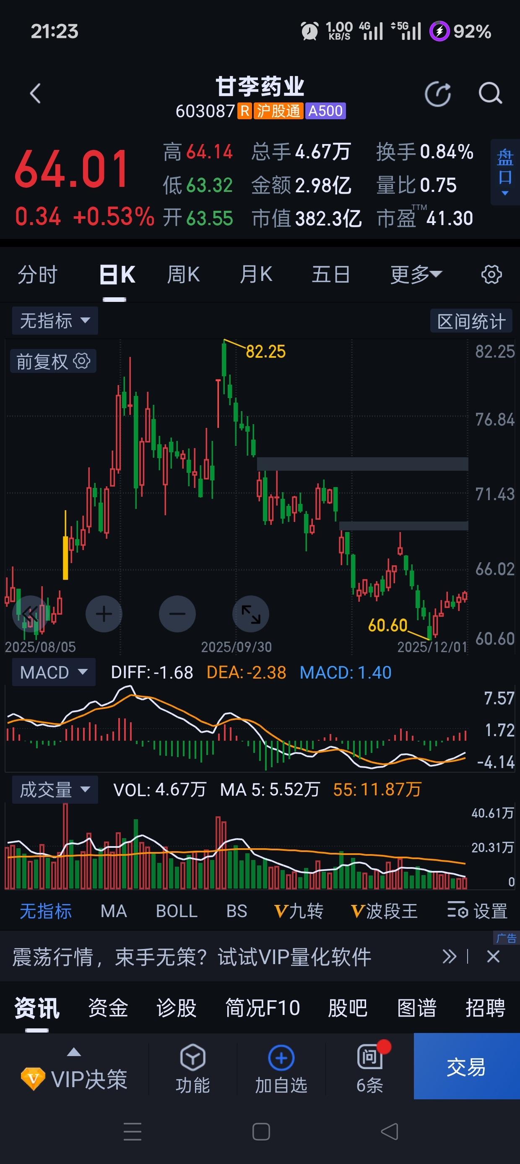This screenshot has height=1164, width=520.
Task: Enable V九转 indicator
Action: coord(299,911)
